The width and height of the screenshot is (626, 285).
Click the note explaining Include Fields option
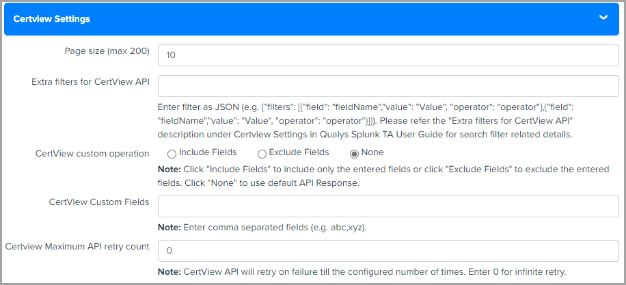[x=383, y=176]
